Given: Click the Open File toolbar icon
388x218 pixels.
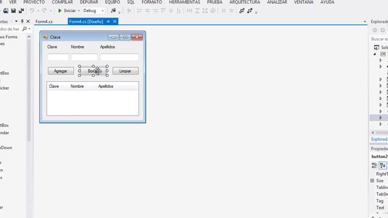Looking at the screenshot, I should click(x=5, y=11).
